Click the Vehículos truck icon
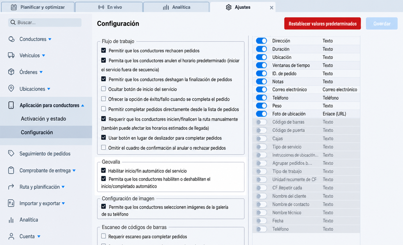The image size is (403, 245). 11,55
